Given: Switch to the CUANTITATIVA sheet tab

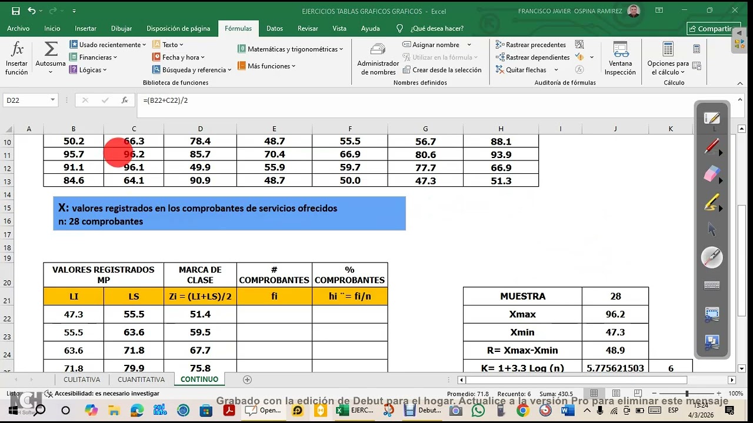Looking at the screenshot, I should (141, 380).
